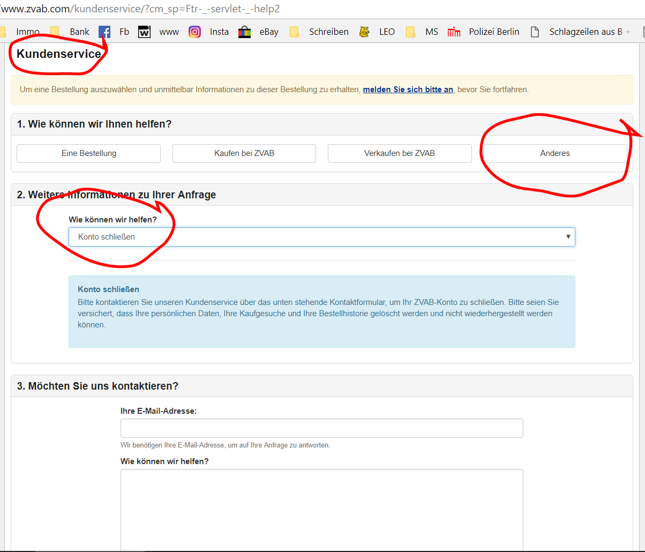
Task: Click the 'melden Sie sich bitte an' link
Action: (x=408, y=89)
